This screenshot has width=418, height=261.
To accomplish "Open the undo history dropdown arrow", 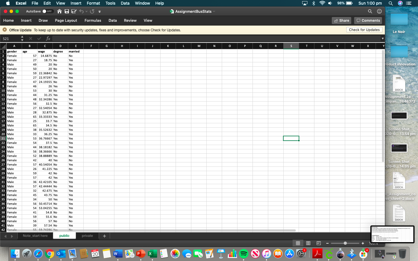I will [x=87, y=11].
